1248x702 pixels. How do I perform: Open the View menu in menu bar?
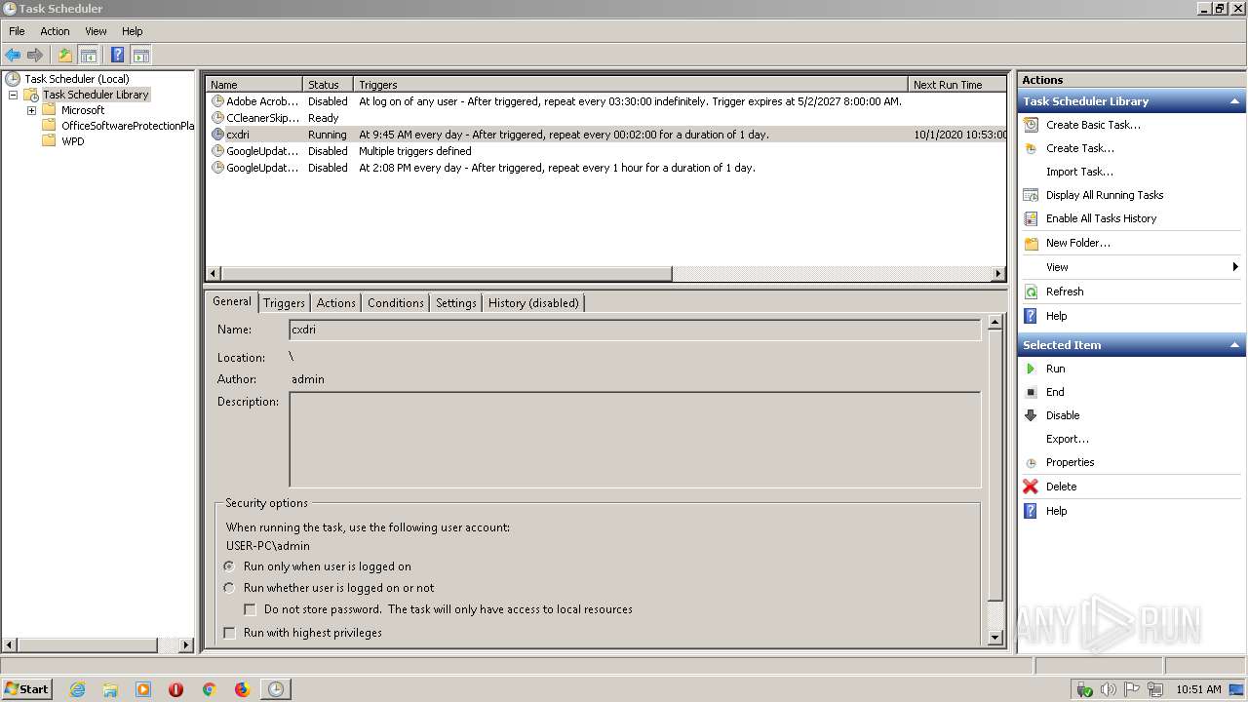[96, 31]
